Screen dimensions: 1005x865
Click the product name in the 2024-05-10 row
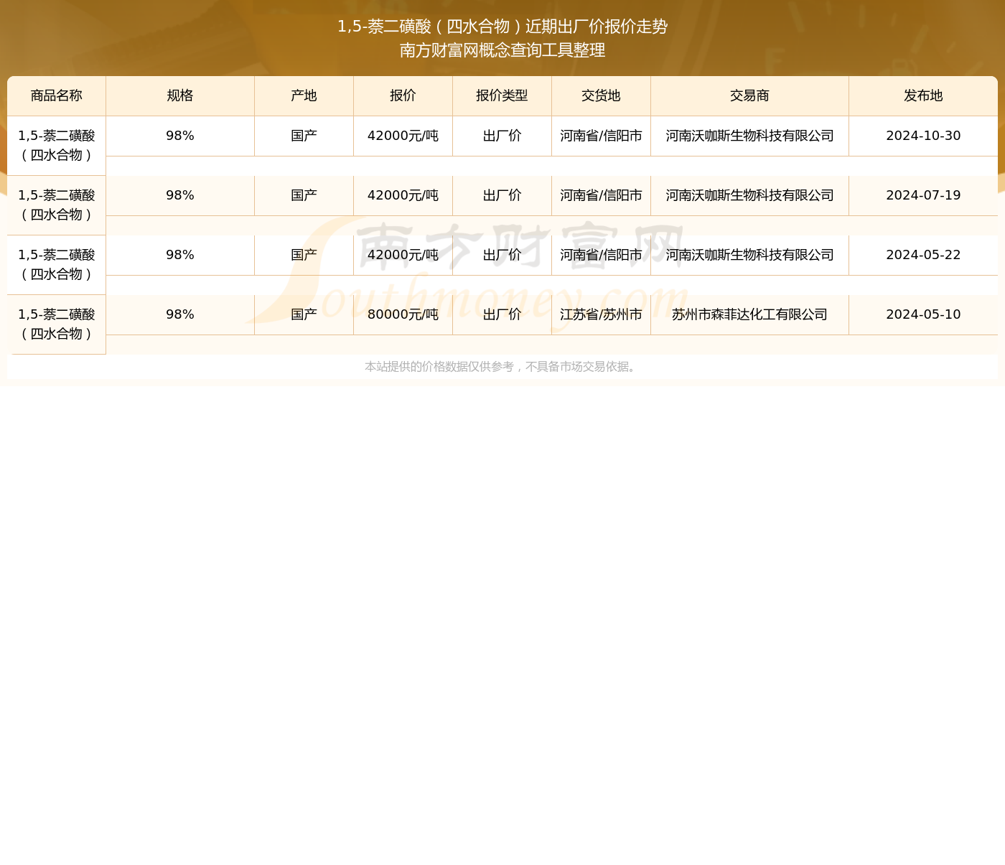(57, 324)
